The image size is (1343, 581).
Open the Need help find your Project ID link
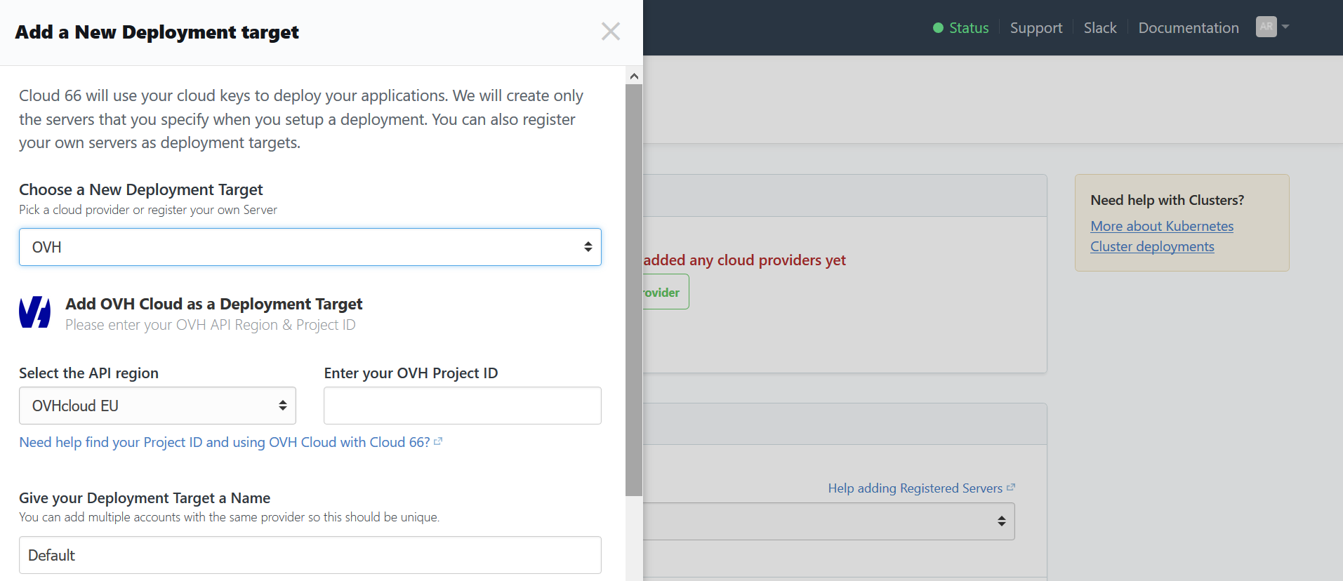(223, 442)
